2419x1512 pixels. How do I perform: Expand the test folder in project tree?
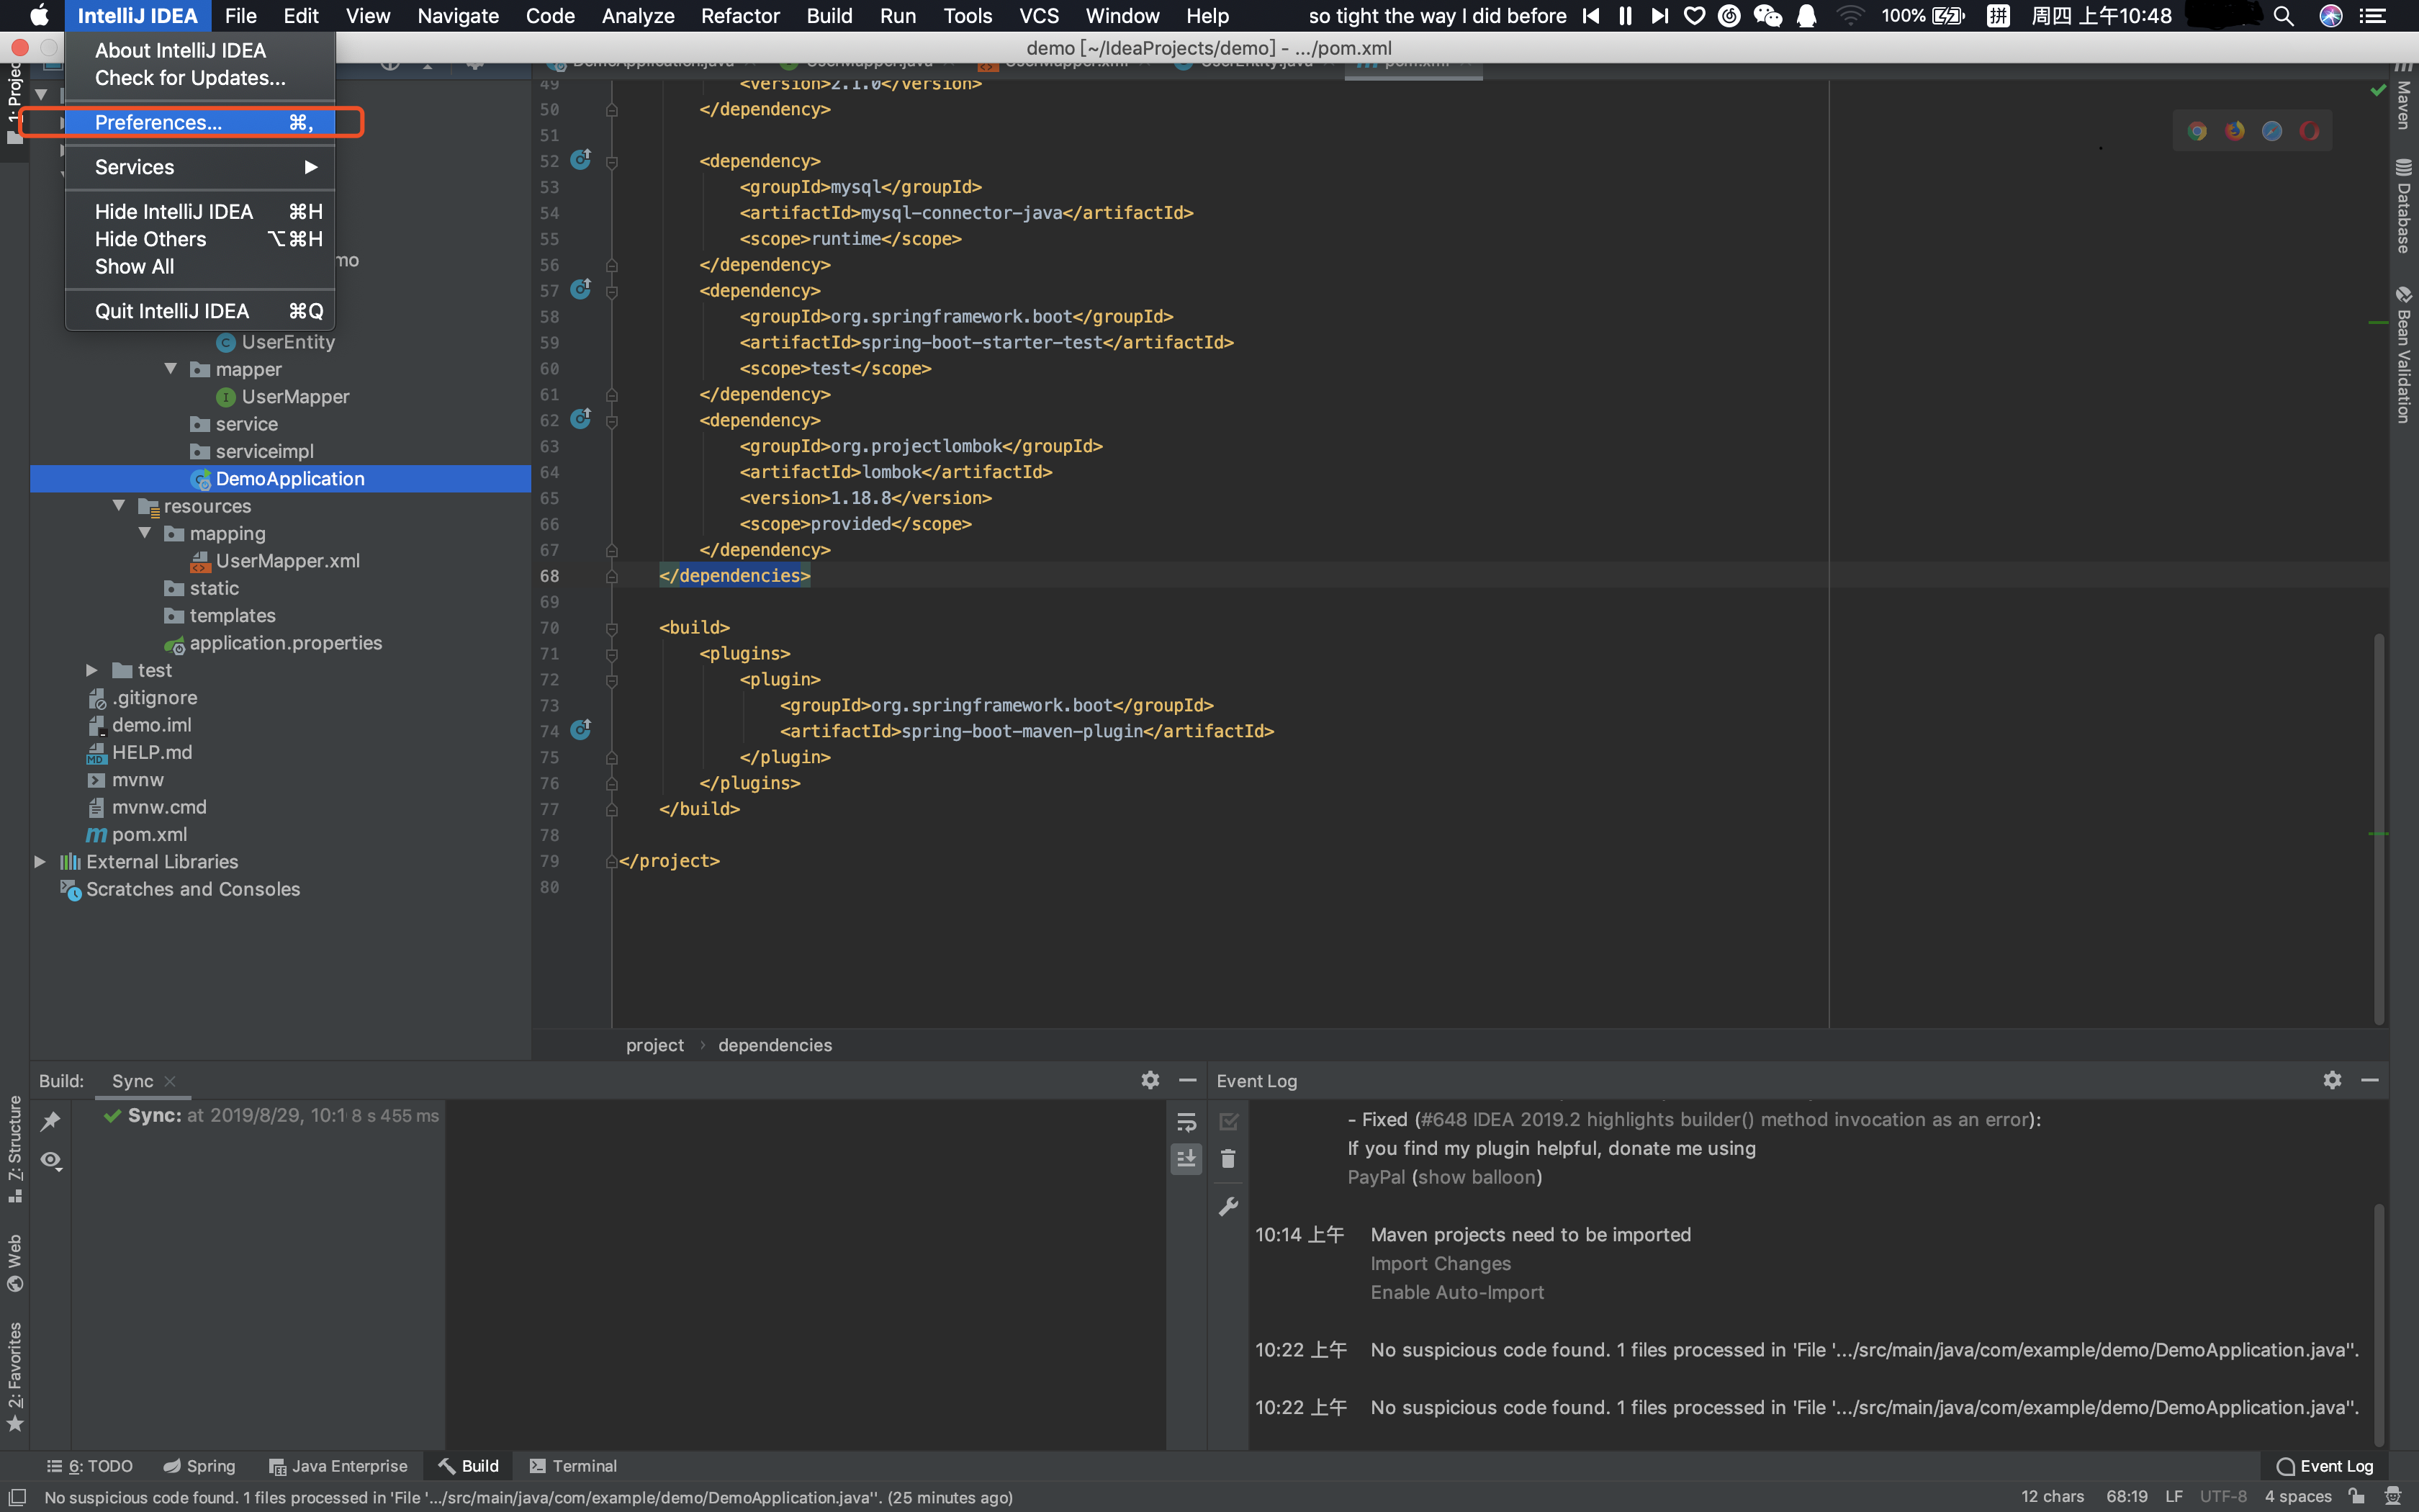point(92,670)
